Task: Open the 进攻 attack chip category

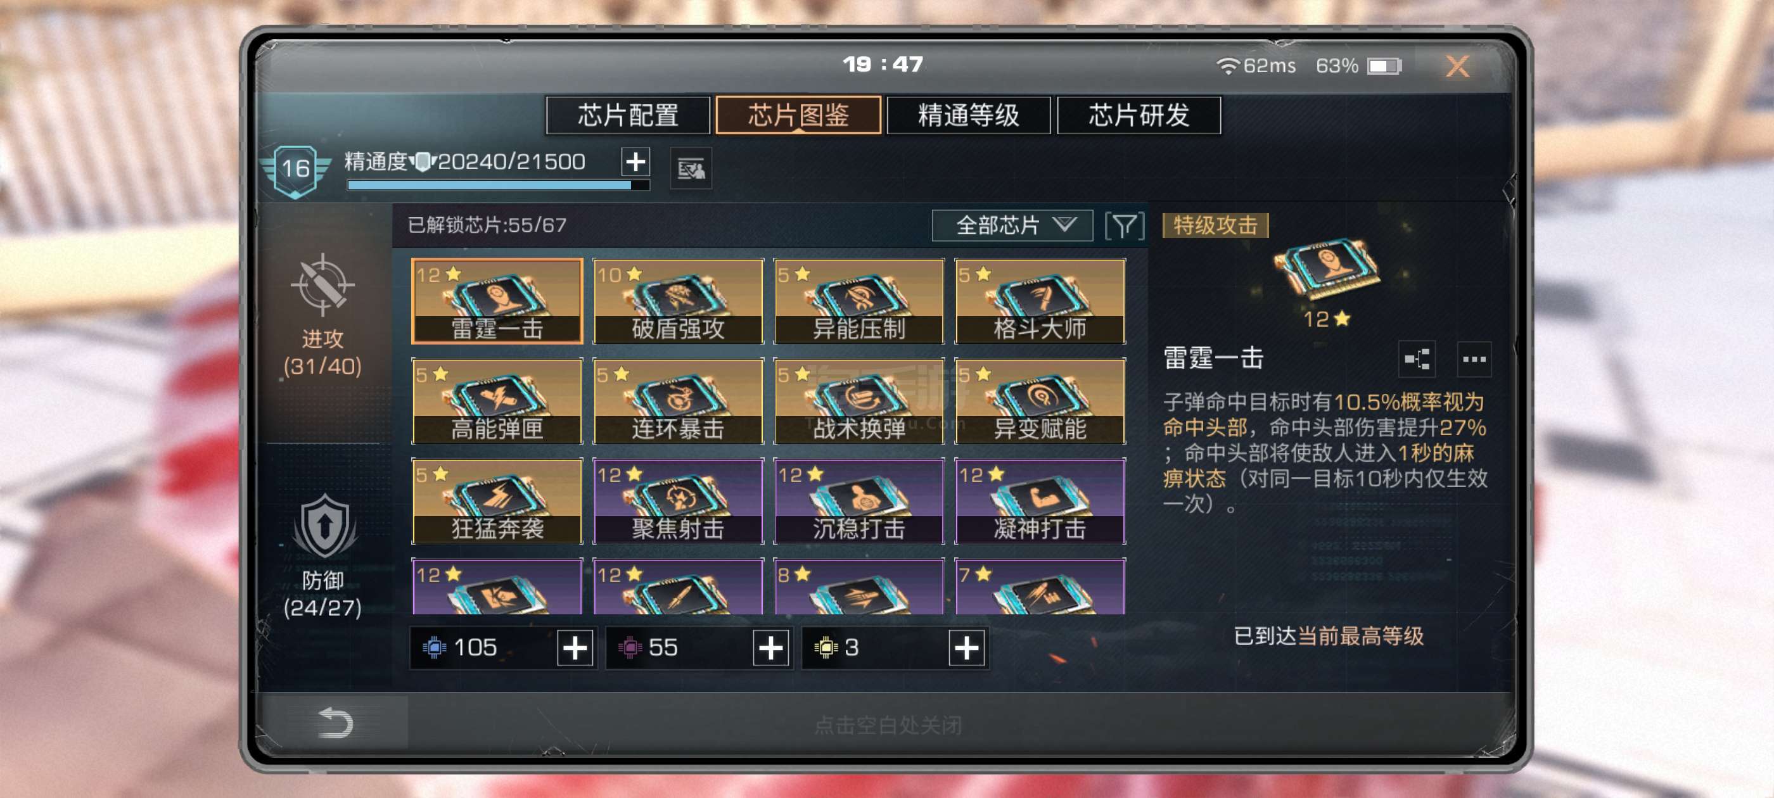Action: (322, 317)
